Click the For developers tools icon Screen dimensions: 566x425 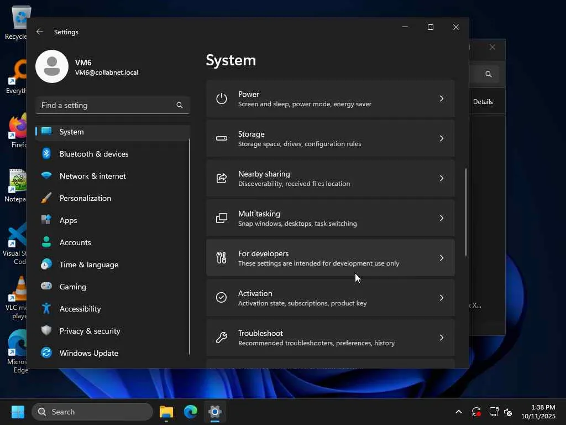(222, 258)
